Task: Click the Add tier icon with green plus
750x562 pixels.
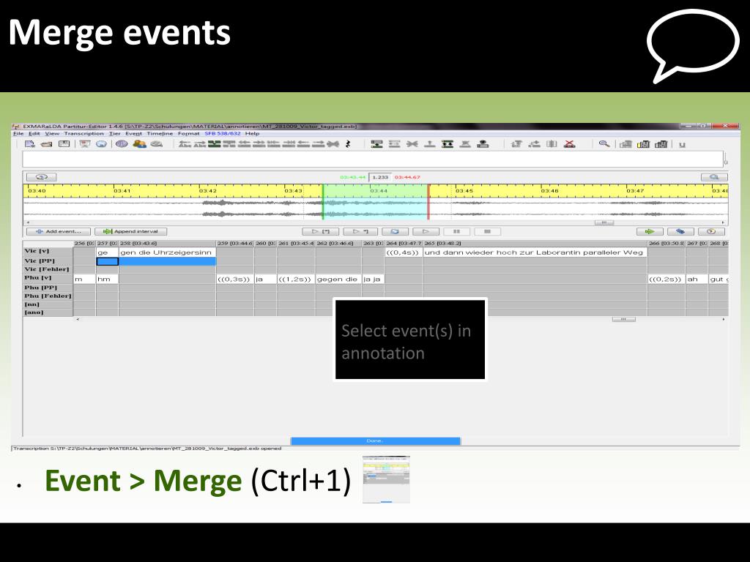Action: tap(377, 144)
